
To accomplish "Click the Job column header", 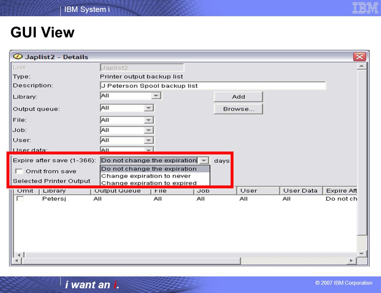I will tap(215, 191).
